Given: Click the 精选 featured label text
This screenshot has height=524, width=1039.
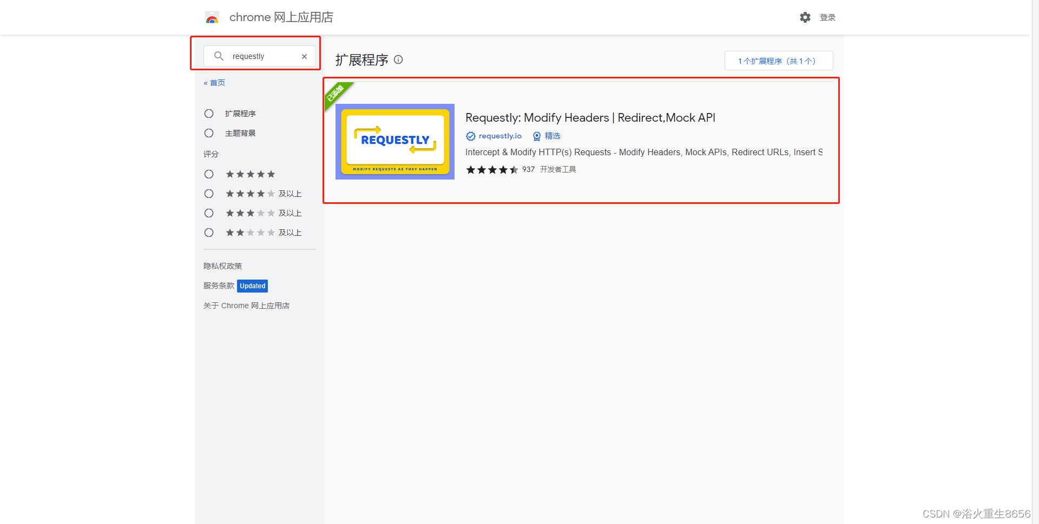Looking at the screenshot, I should click(553, 136).
